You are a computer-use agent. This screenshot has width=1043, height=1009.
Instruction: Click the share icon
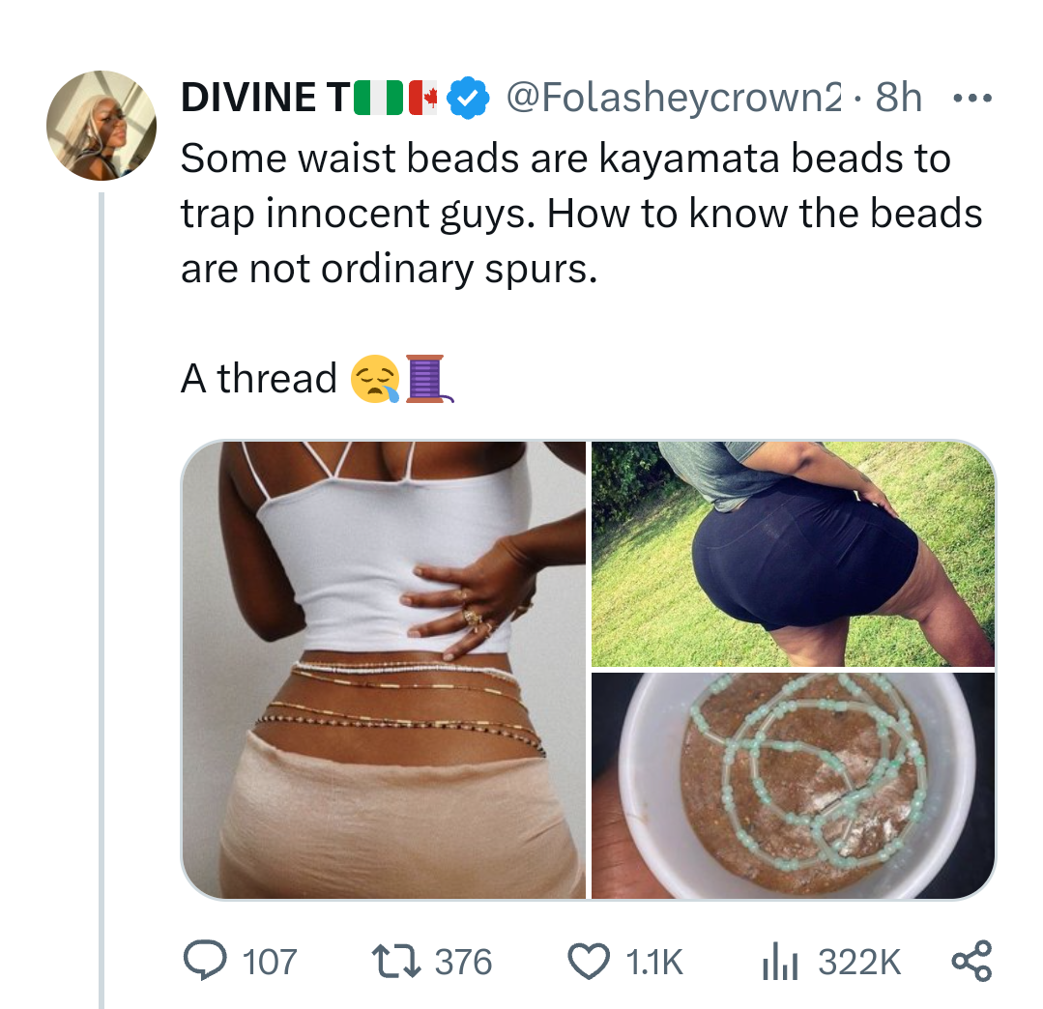tap(971, 962)
